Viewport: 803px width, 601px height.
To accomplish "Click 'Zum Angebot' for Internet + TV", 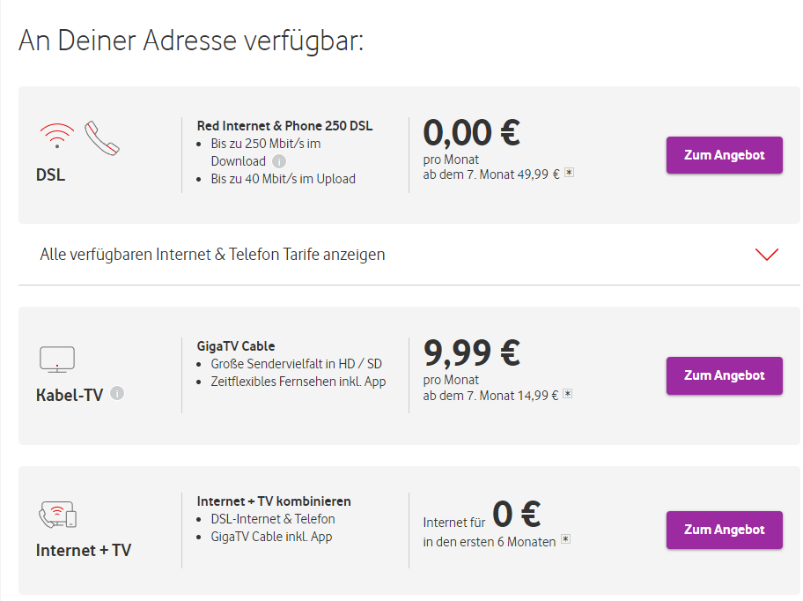I will [x=724, y=530].
